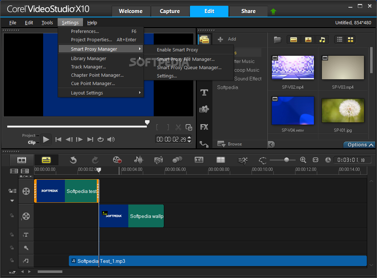Decrease the preview timecode value
Image resolution: width=377 pixels, height=278 pixels.
coord(189,141)
